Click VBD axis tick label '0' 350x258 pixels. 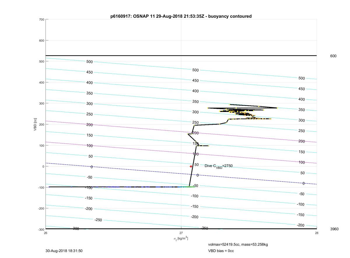click(43, 166)
